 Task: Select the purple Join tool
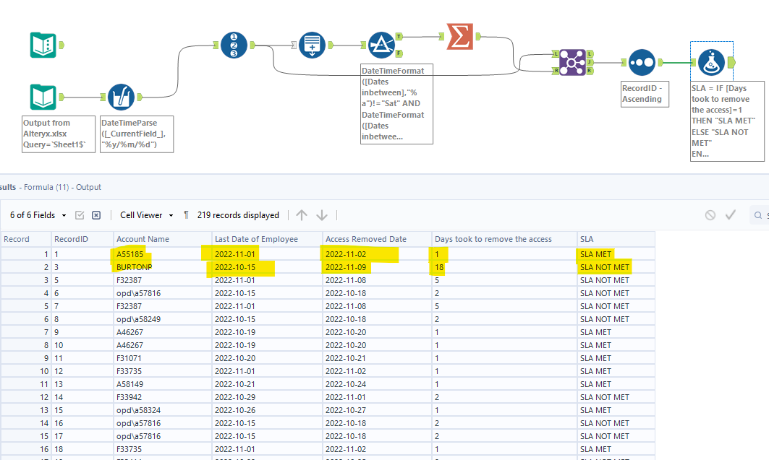(572, 62)
